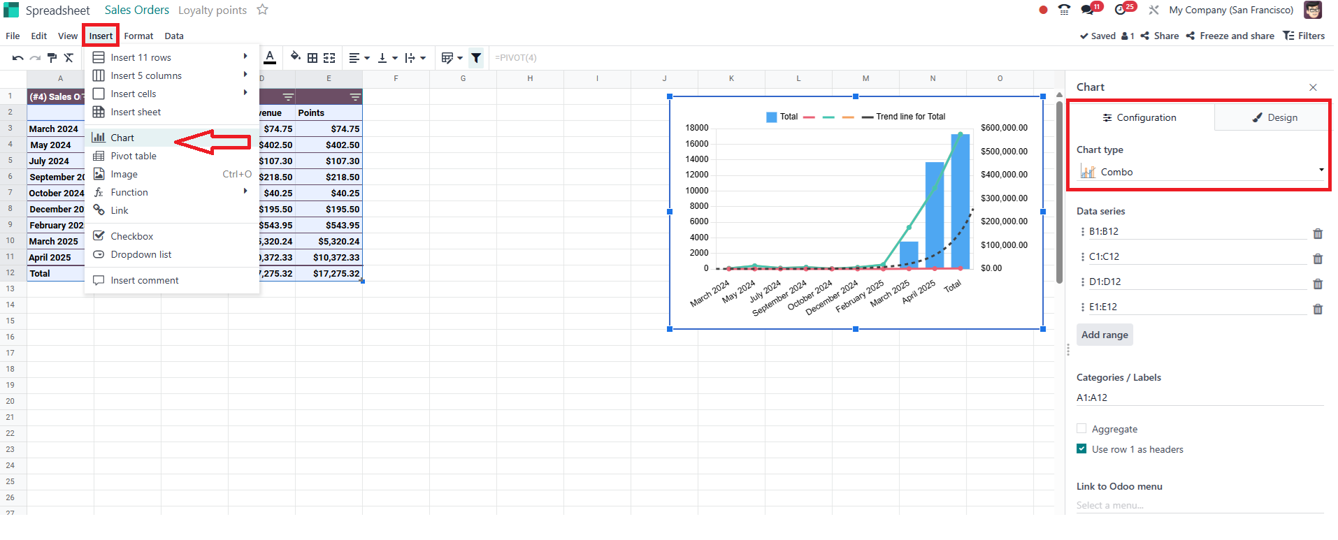Star the spreadsheet as favorite

tap(262, 10)
